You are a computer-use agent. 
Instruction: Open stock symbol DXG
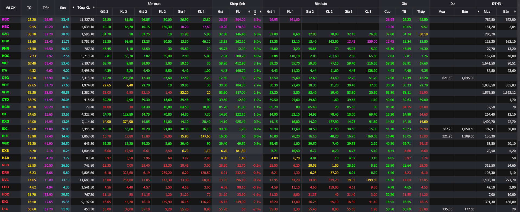coord(5,122)
